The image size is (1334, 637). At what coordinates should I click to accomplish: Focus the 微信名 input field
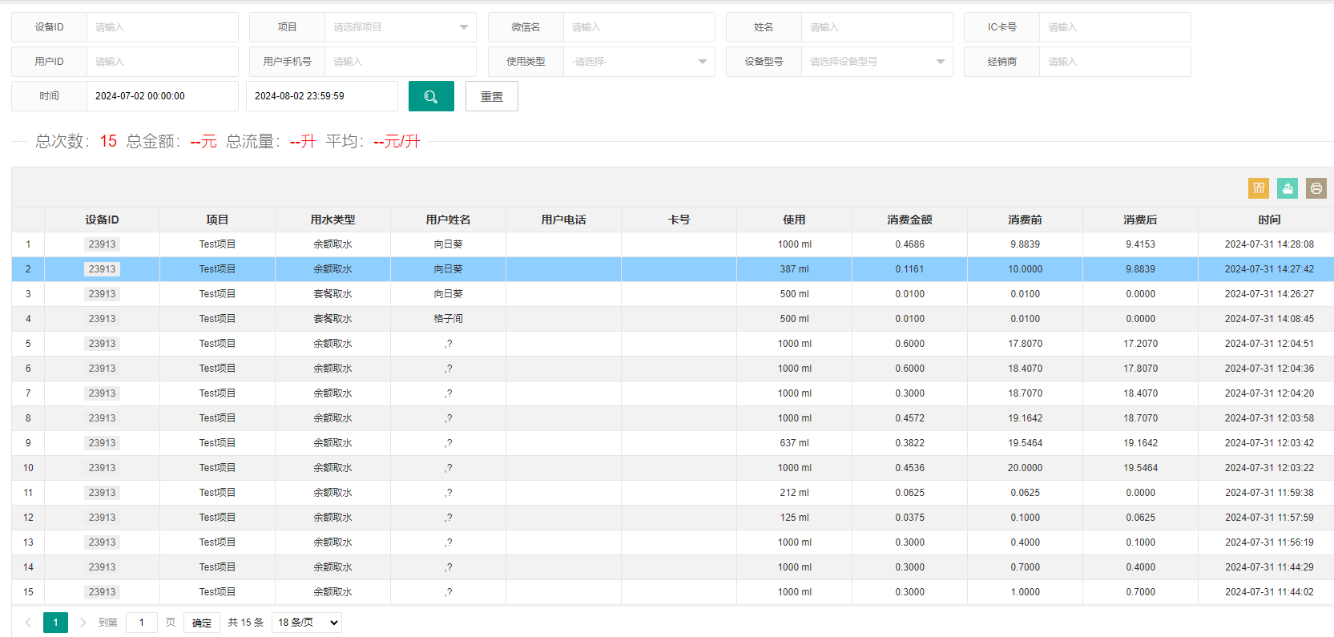point(639,27)
